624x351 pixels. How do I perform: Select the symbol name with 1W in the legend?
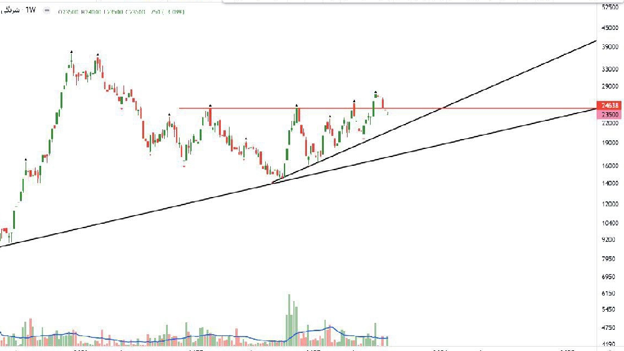point(19,11)
